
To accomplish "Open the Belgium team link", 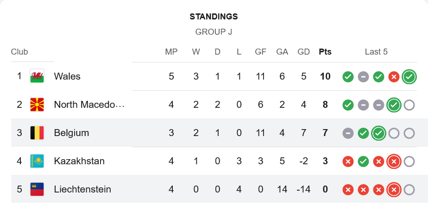I will (x=71, y=133).
